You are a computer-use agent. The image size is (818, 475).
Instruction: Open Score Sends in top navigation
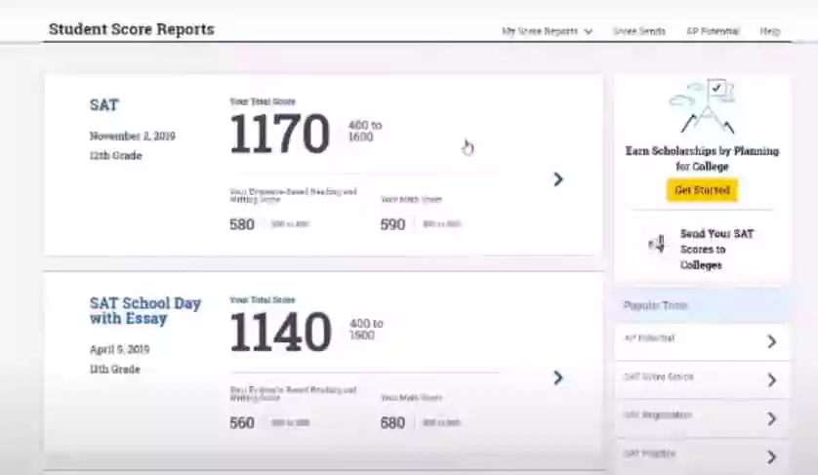click(639, 31)
